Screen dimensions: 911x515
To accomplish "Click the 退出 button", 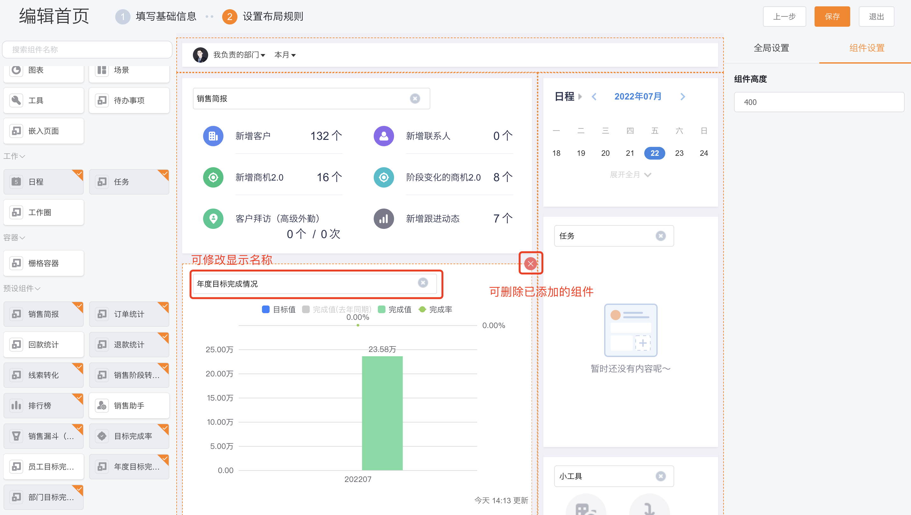I will (876, 17).
